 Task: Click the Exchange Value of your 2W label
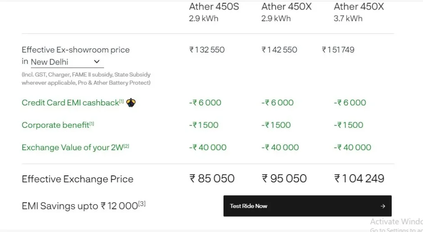(x=73, y=148)
